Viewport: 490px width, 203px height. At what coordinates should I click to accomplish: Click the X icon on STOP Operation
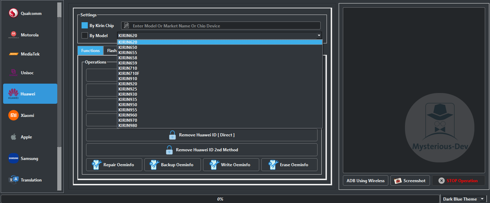coord(441,181)
